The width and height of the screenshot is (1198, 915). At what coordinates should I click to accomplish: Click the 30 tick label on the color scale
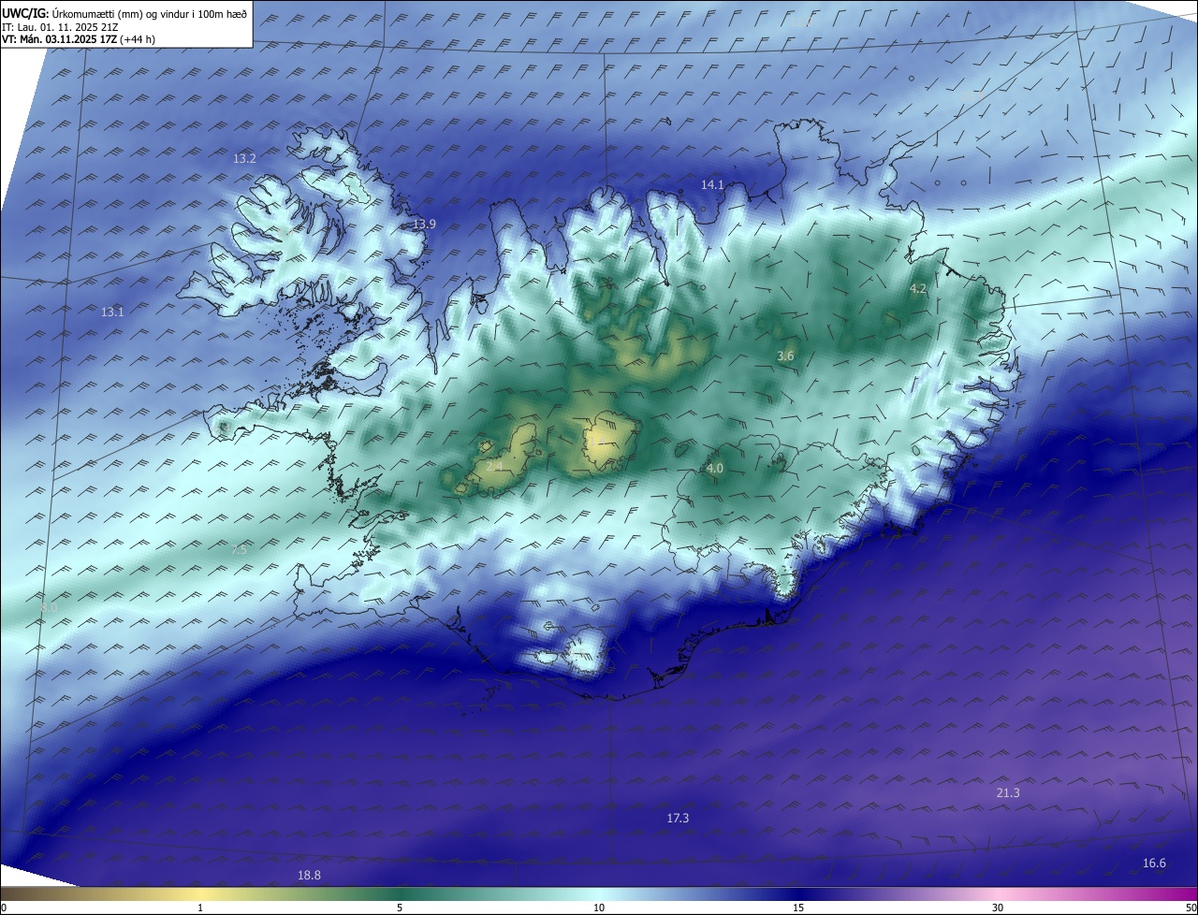point(998,908)
